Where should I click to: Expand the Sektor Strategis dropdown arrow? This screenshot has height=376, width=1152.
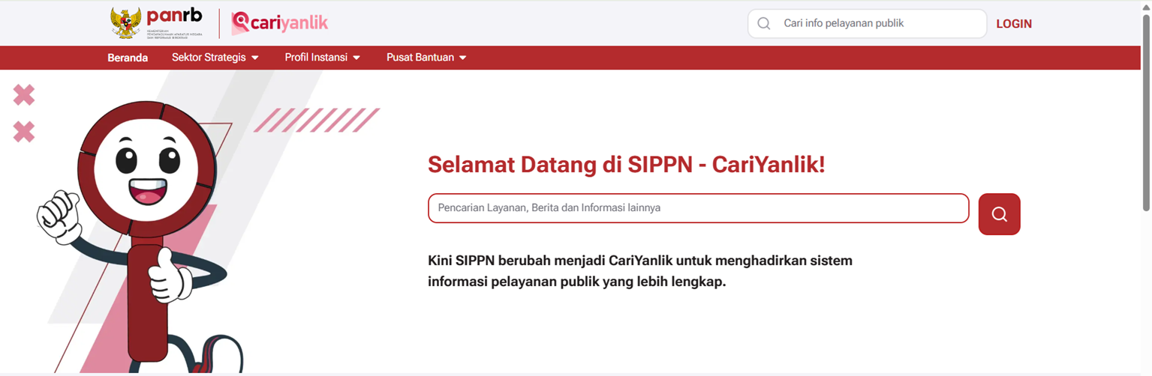coord(255,58)
